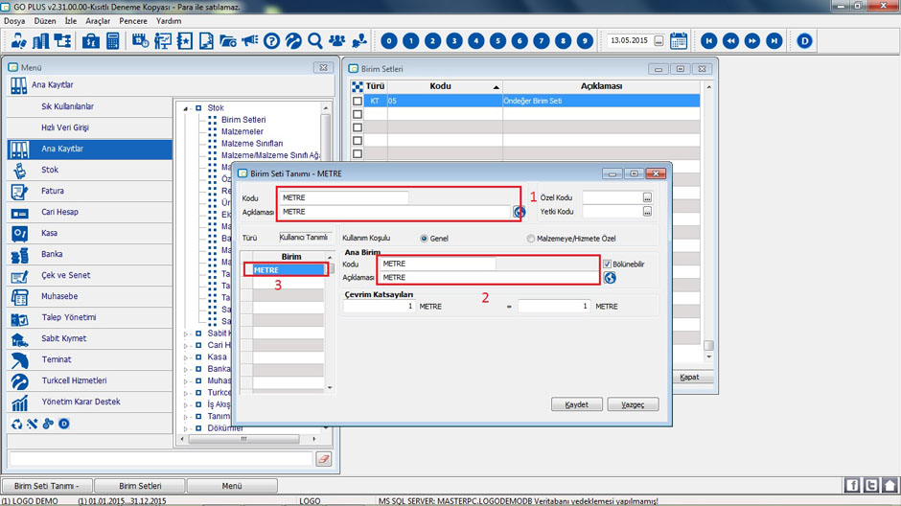Open the Özel Kodu lookup button
Image resolution: width=901 pixels, height=506 pixels.
pos(647,197)
